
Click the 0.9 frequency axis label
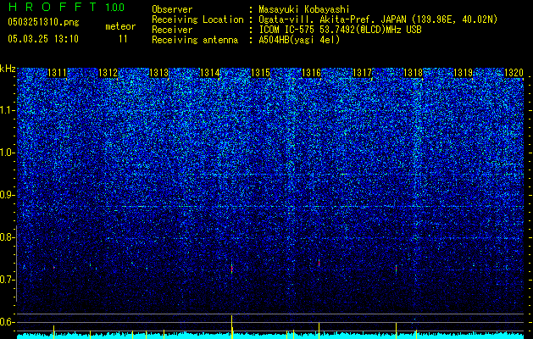[7, 195]
